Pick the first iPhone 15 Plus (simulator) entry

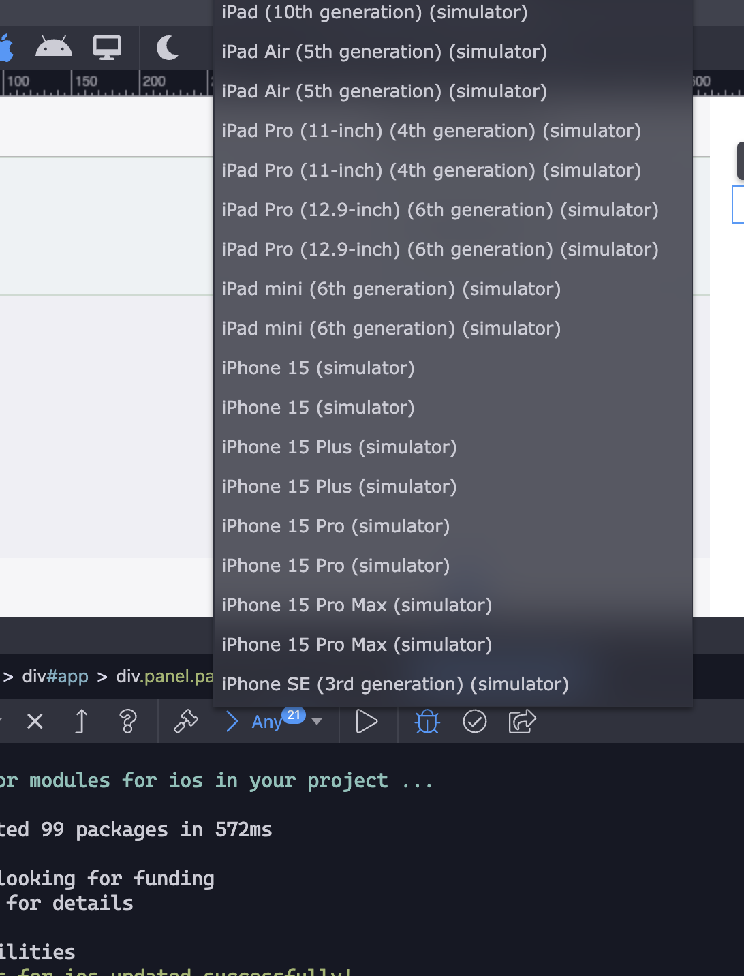tap(453, 447)
